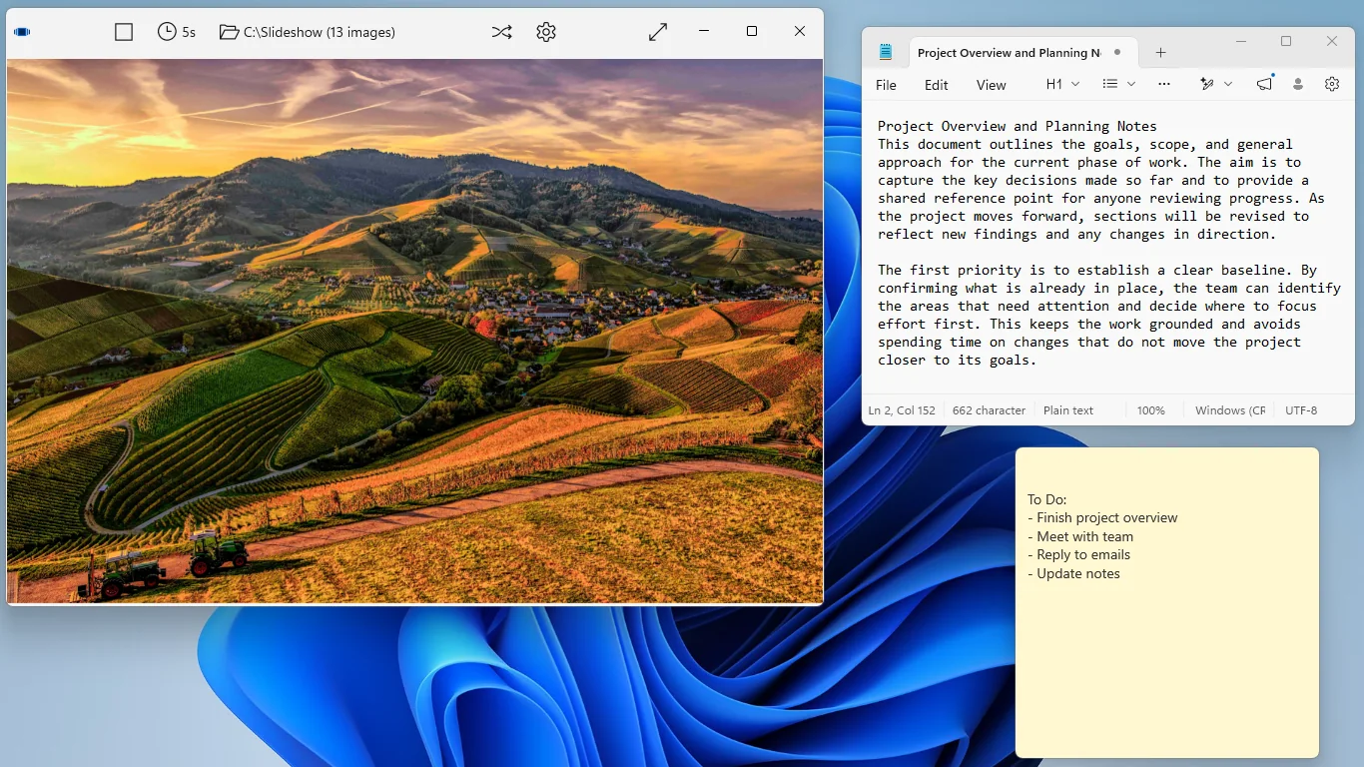Click '- Update notes' on sticky note
The width and height of the screenshot is (1364, 767).
1073,573
